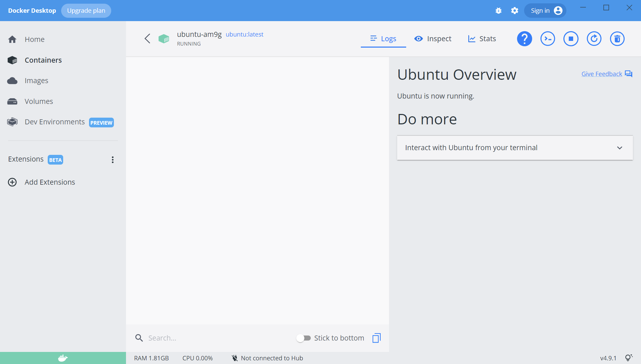Open the Stats tab
Viewport: 641px width, 364px height.
click(x=482, y=39)
